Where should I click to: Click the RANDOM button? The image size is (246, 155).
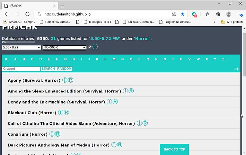point(64,69)
